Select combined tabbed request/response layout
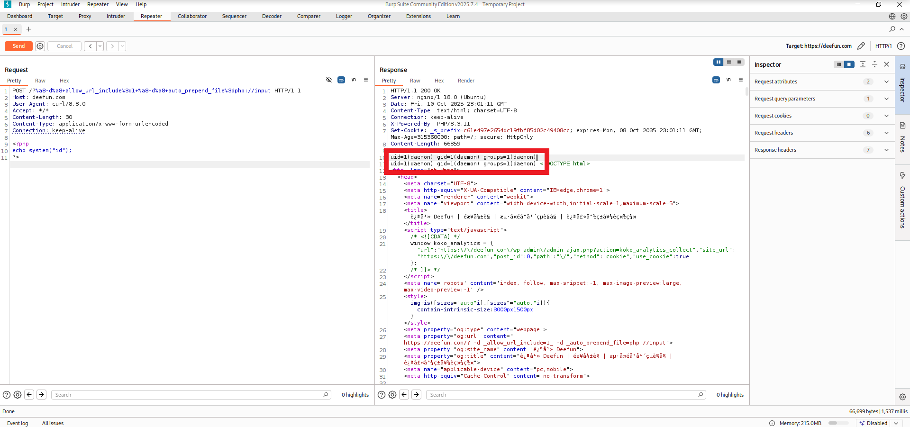Image resolution: width=910 pixels, height=427 pixels. (x=739, y=62)
